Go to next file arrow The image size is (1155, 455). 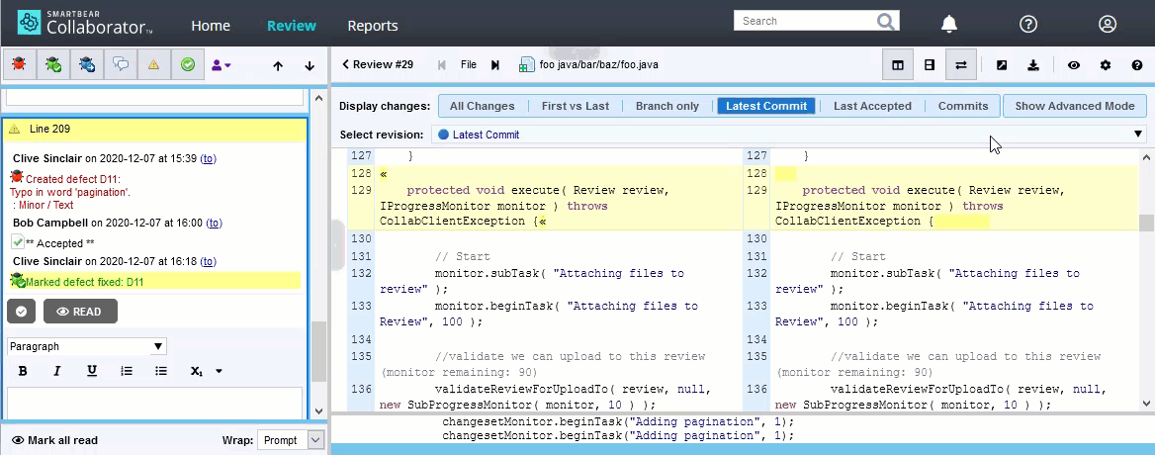[495, 65]
